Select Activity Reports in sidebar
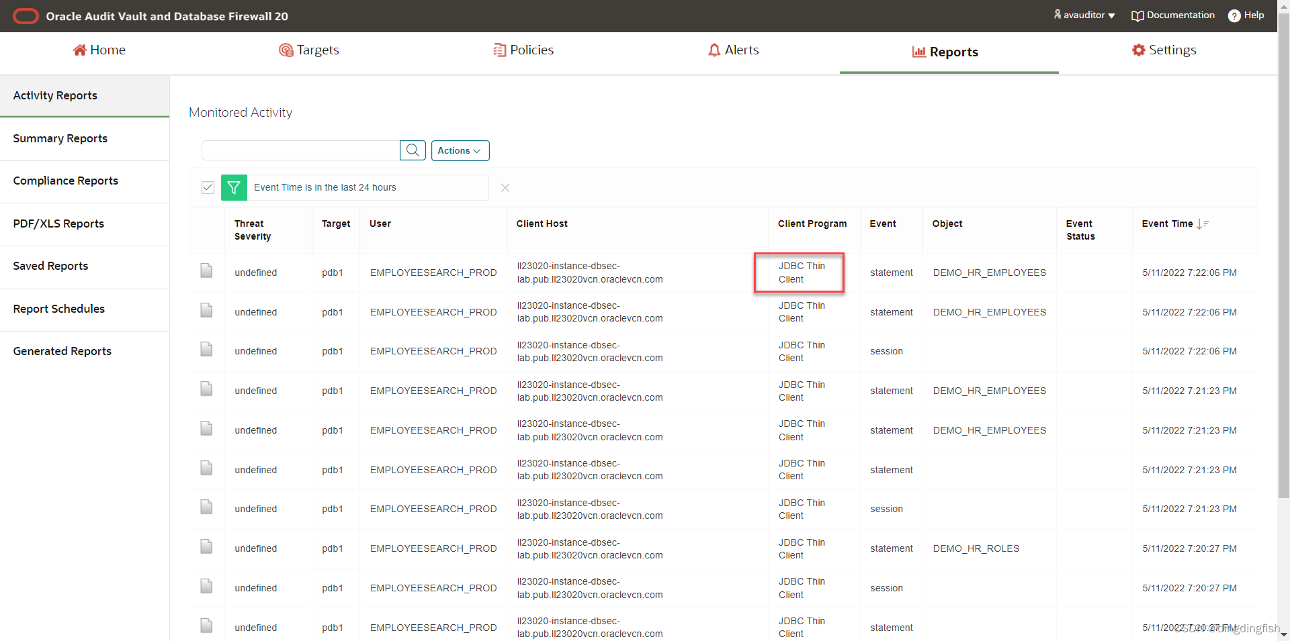Image resolution: width=1290 pixels, height=641 pixels. click(85, 95)
